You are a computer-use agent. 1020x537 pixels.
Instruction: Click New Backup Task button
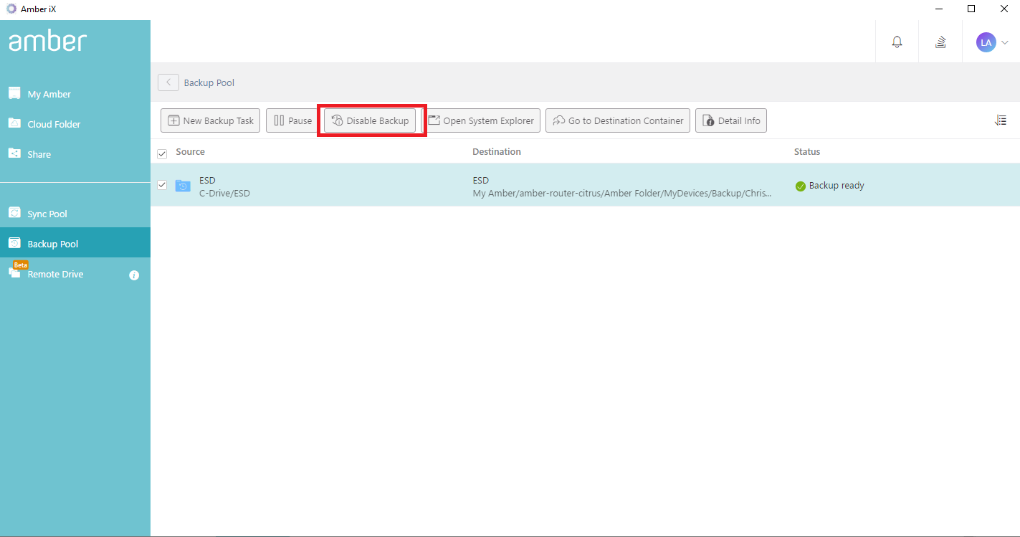click(x=211, y=120)
